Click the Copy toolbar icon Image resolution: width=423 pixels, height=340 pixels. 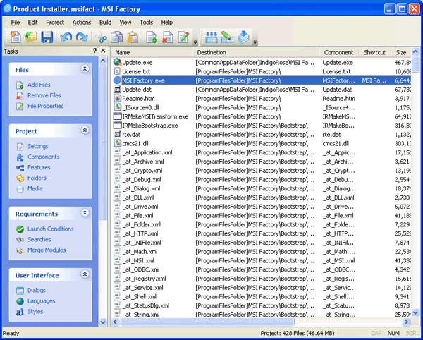click(x=117, y=37)
